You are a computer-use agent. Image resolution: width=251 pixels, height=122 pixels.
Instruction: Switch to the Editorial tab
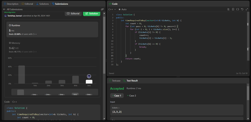[27, 4]
